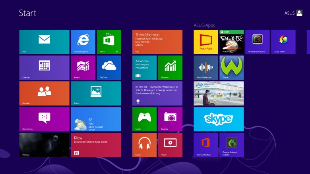
Task: Launch Fresh Paint app
Action: point(206,42)
